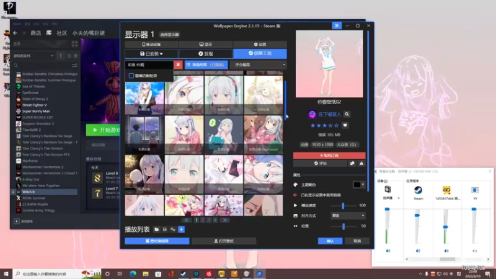The height and width of the screenshot is (279, 496).
Task: Open the Steam Community menu
Action: pyautogui.click(x=61, y=33)
